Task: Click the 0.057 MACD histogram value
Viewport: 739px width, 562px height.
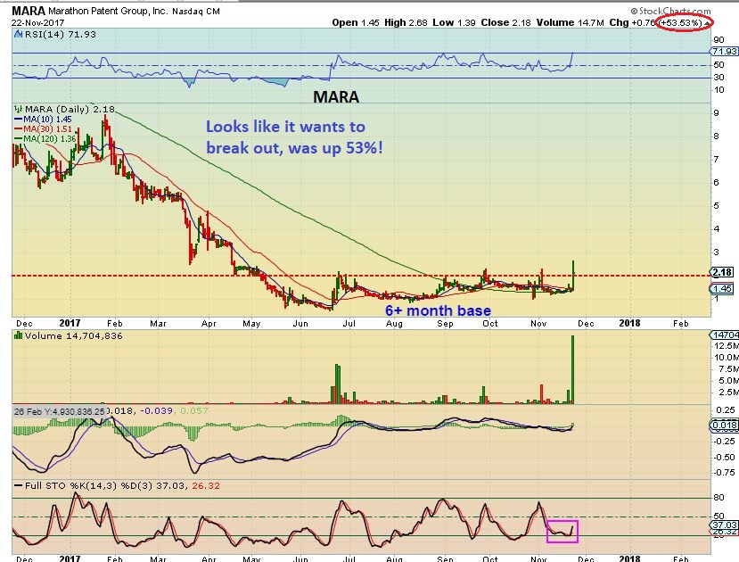Action: [x=194, y=411]
